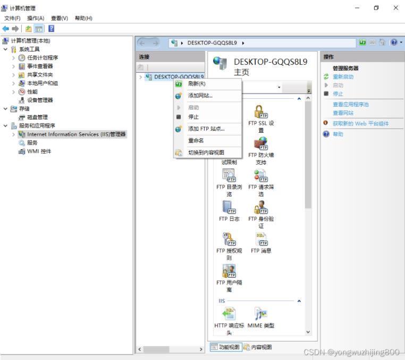The width and height of the screenshot is (405, 360).
Task: Switch to the 功能视图 tab
Action: point(226,347)
